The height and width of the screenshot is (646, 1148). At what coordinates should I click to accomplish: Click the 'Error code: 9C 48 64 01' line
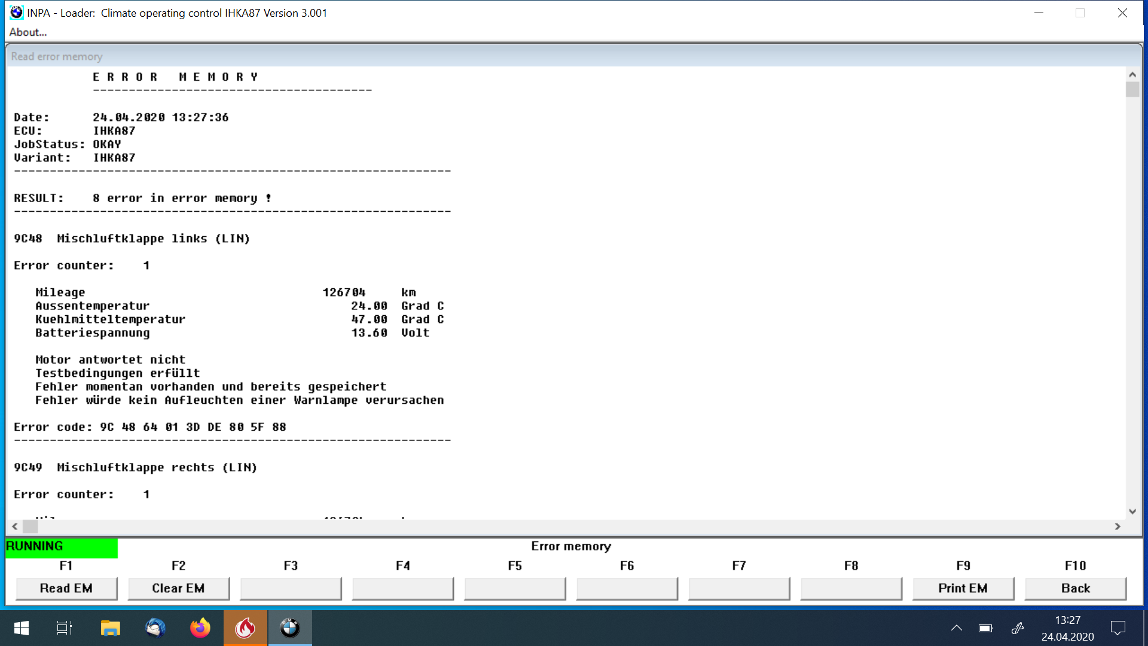click(x=150, y=427)
